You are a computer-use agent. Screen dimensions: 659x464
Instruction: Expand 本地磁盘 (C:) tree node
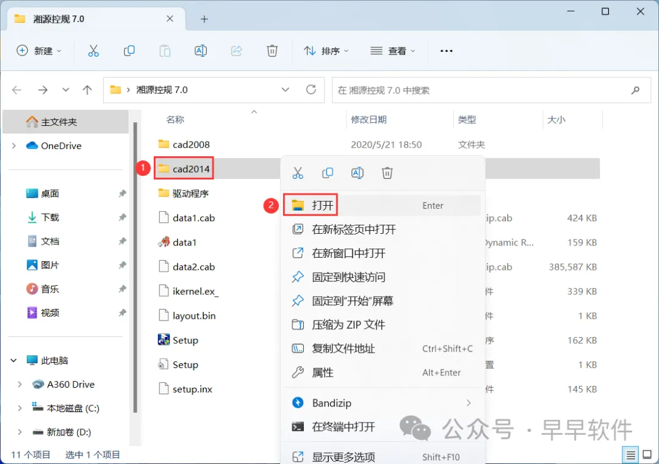point(20,408)
